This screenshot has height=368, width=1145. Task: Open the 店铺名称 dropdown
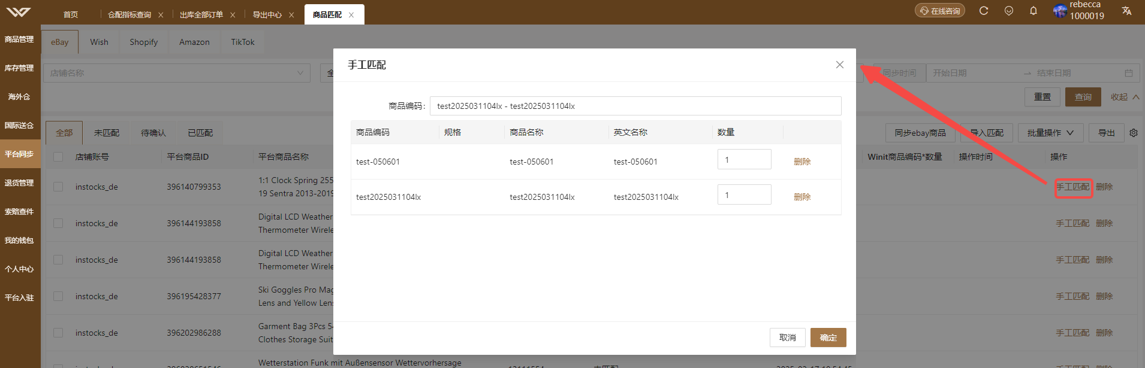point(177,73)
